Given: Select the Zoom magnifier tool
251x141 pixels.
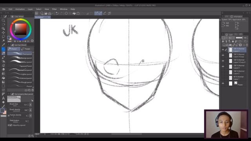Looking at the screenshot, I should click(x=4, y=20).
